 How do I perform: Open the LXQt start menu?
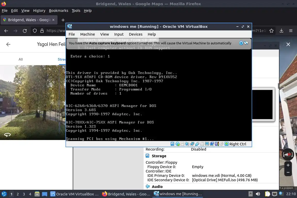coord(4,194)
